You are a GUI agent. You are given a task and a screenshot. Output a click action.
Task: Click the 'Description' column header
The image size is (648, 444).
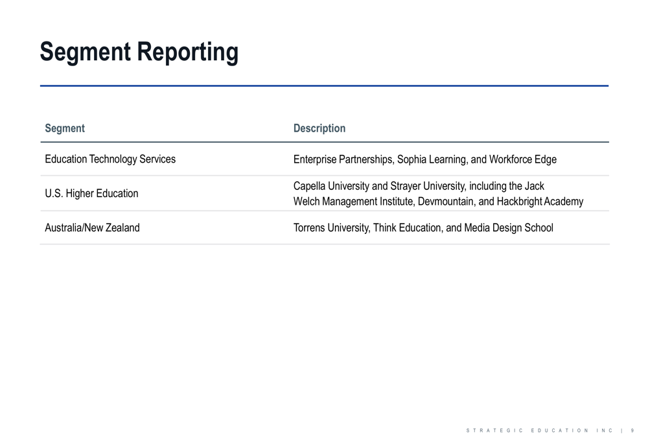click(x=319, y=128)
